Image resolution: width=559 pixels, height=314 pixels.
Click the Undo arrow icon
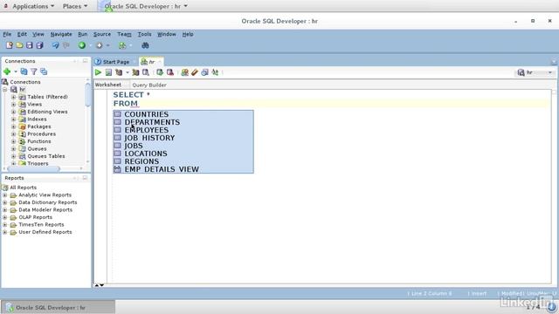(56, 45)
